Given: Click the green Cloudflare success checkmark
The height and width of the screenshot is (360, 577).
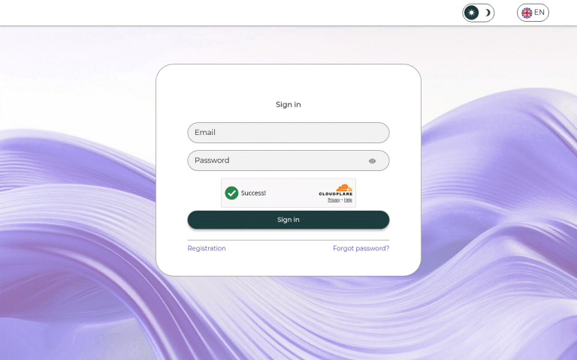Looking at the screenshot, I should (231, 193).
